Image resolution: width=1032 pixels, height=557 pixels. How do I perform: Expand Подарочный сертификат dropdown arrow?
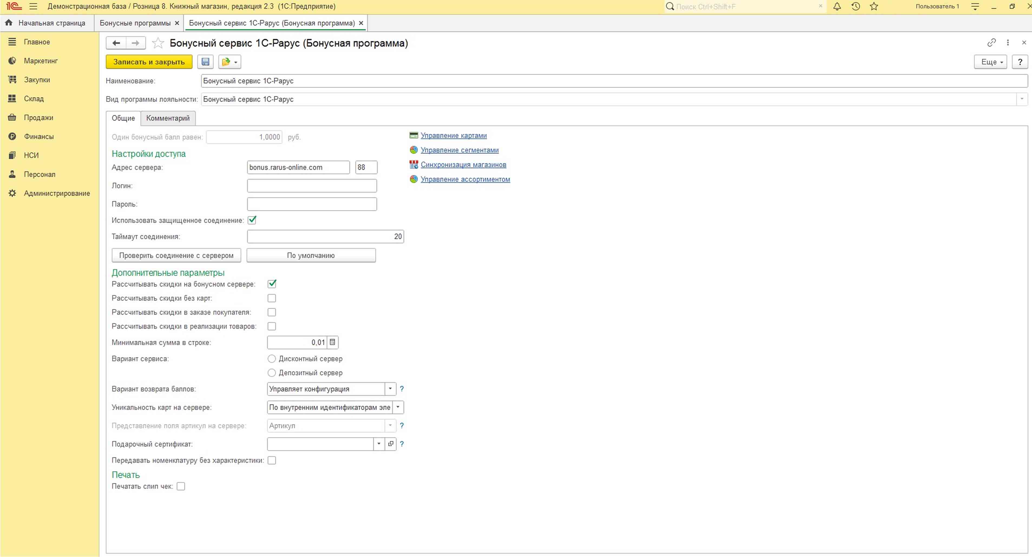[379, 444]
